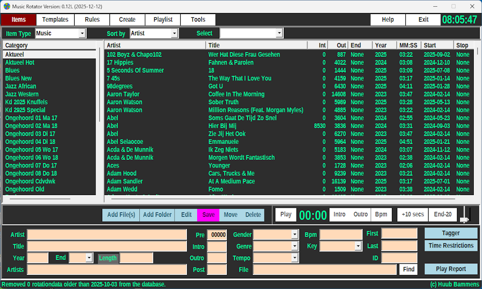Select the Blues New category
Viewport: 482px width, 289px height.
18,78
